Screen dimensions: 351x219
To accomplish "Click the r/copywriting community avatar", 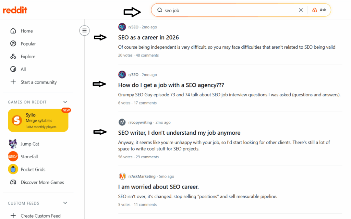I will tap(122, 122).
